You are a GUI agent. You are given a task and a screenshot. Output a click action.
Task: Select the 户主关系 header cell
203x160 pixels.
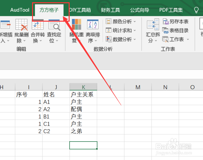(84, 94)
